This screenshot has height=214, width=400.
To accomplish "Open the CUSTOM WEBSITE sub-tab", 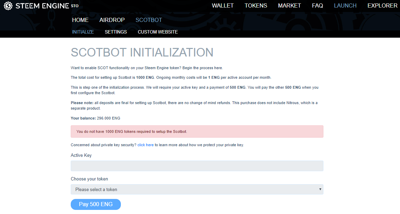I will (x=158, y=32).
